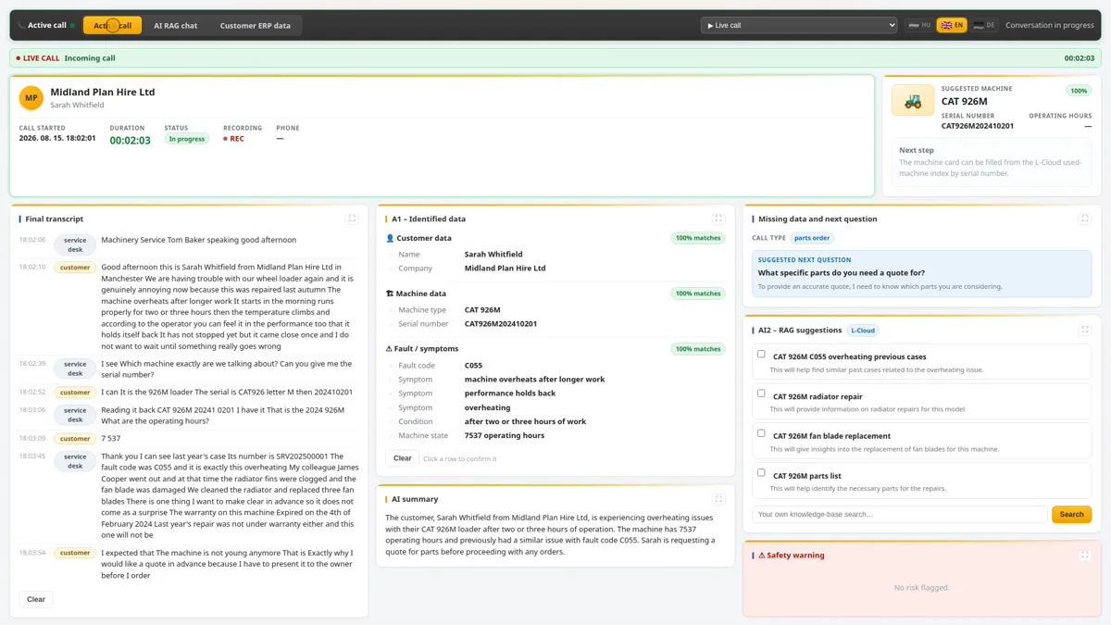Clear the A1 Identified data rows
This screenshot has height=625, width=1111.
click(x=402, y=458)
